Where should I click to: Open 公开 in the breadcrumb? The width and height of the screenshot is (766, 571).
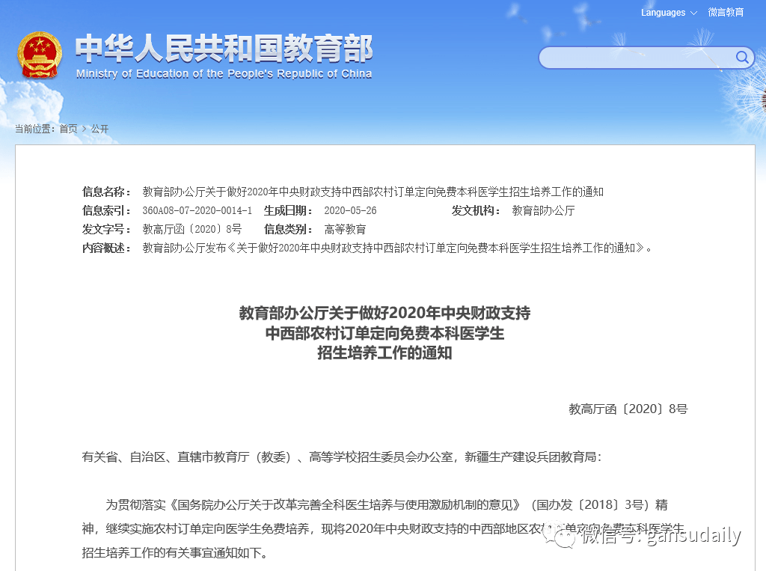tap(99, 129)
